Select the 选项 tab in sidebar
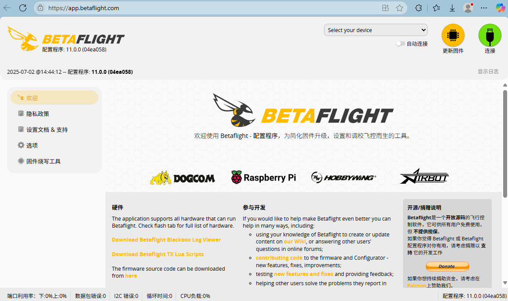The width and height of the screenshot is (508, 301). coord(32,145)
